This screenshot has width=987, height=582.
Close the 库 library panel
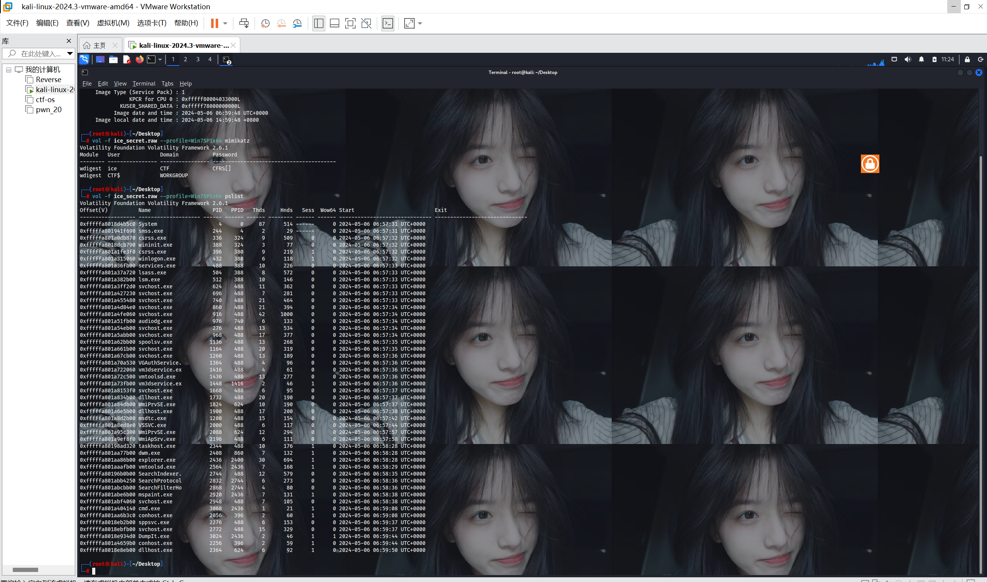[x=69, y=41]
